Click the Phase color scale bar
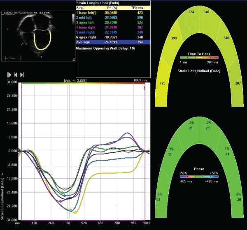Screen dimensions: 247x230 point(199,177)
